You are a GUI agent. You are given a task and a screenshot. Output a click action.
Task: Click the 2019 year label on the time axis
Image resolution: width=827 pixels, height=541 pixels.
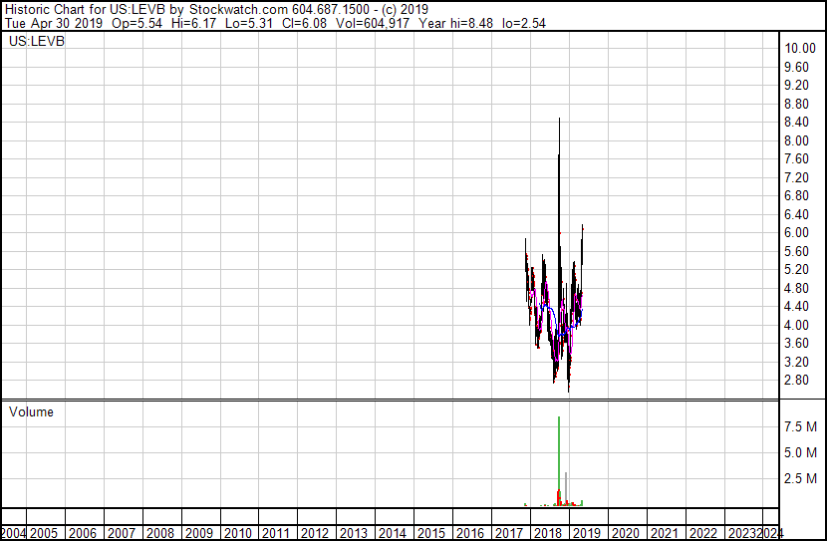click(x=586, y=533)
